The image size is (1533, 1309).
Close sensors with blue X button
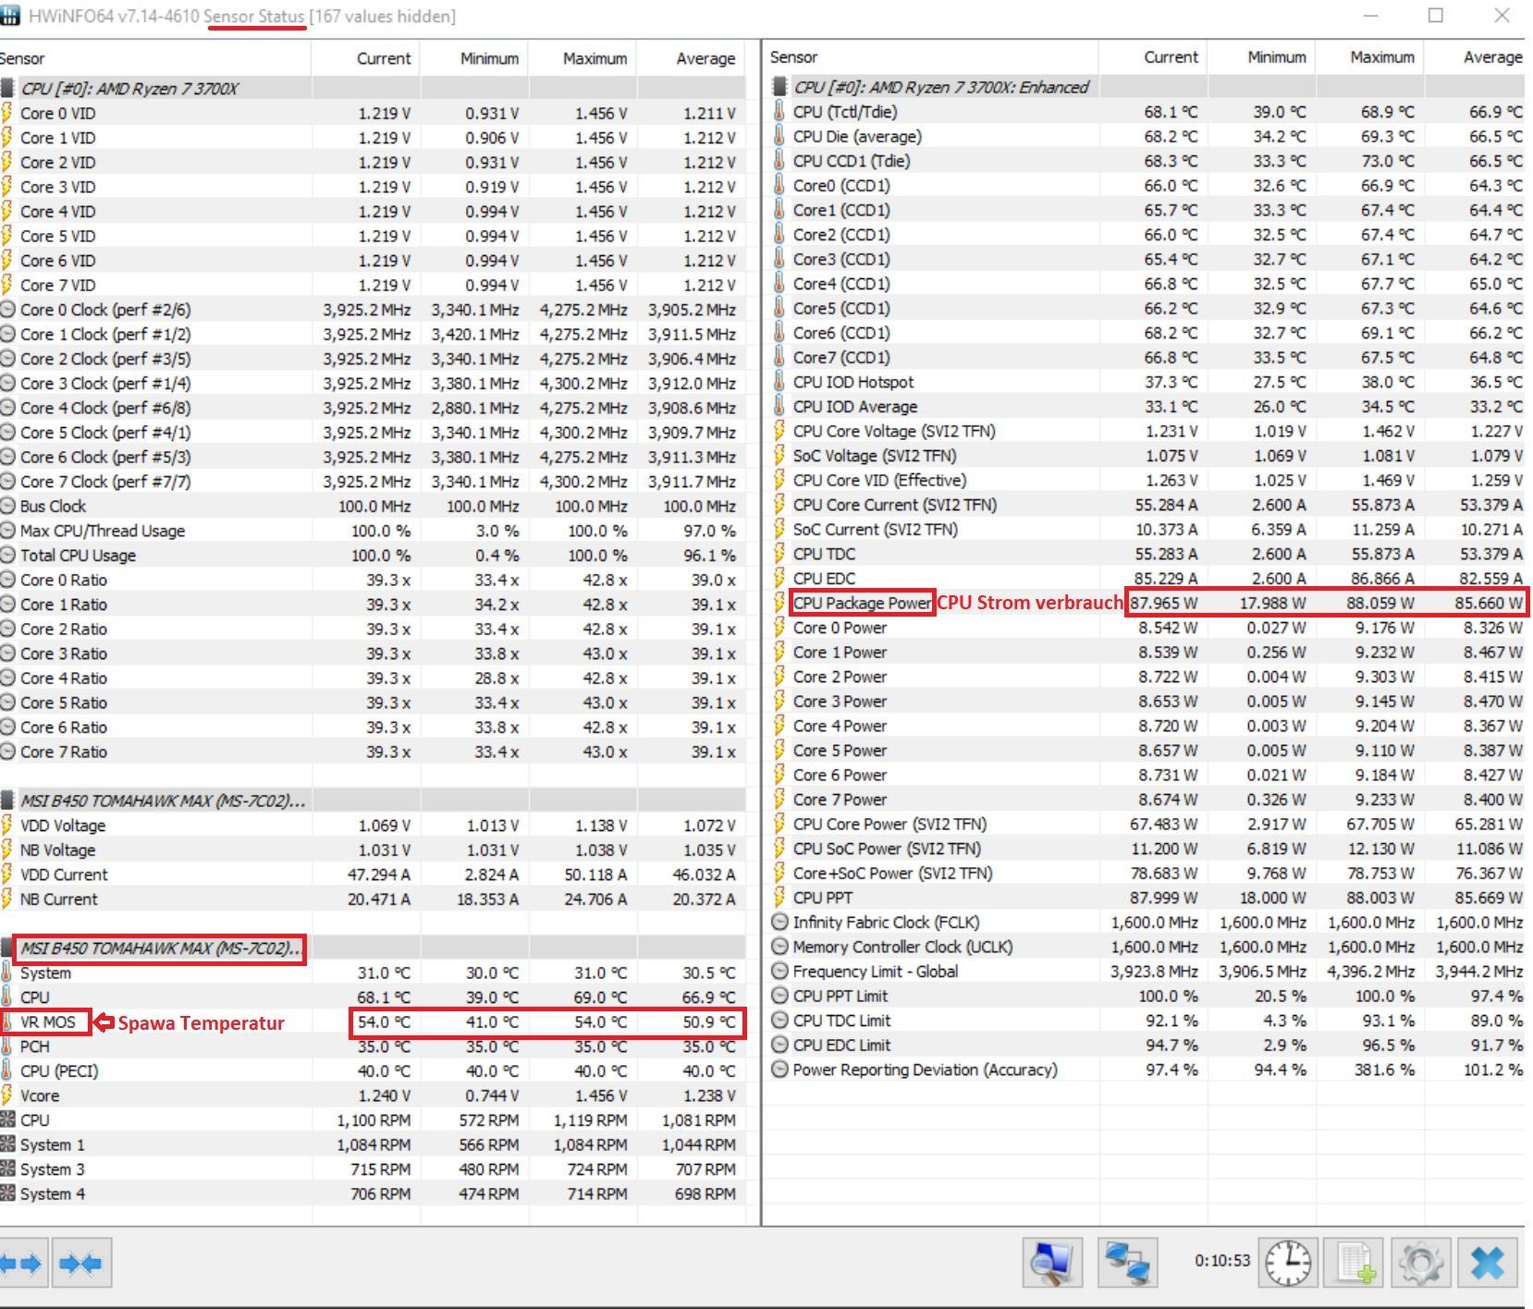(x=1488, y=1263)
